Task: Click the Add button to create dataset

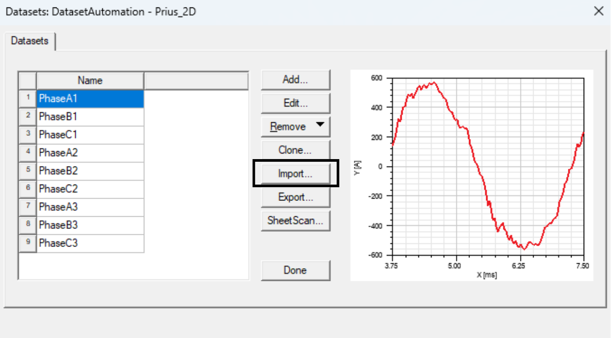Action: click(295, 80)
